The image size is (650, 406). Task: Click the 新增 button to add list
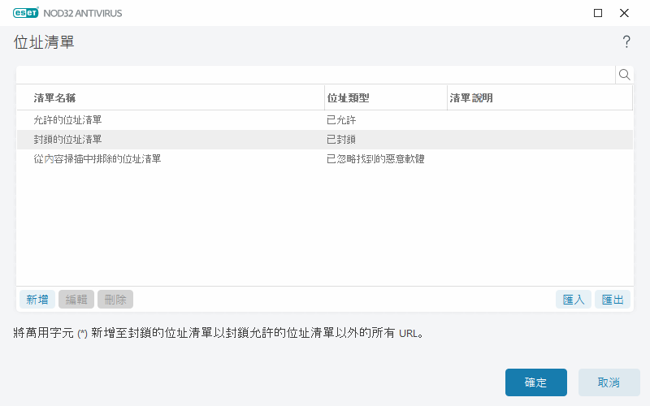coord(37,300)
